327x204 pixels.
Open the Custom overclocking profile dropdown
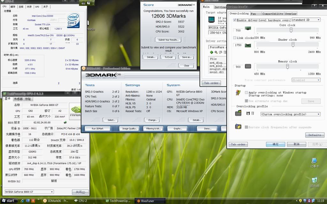tap(291, 114)
